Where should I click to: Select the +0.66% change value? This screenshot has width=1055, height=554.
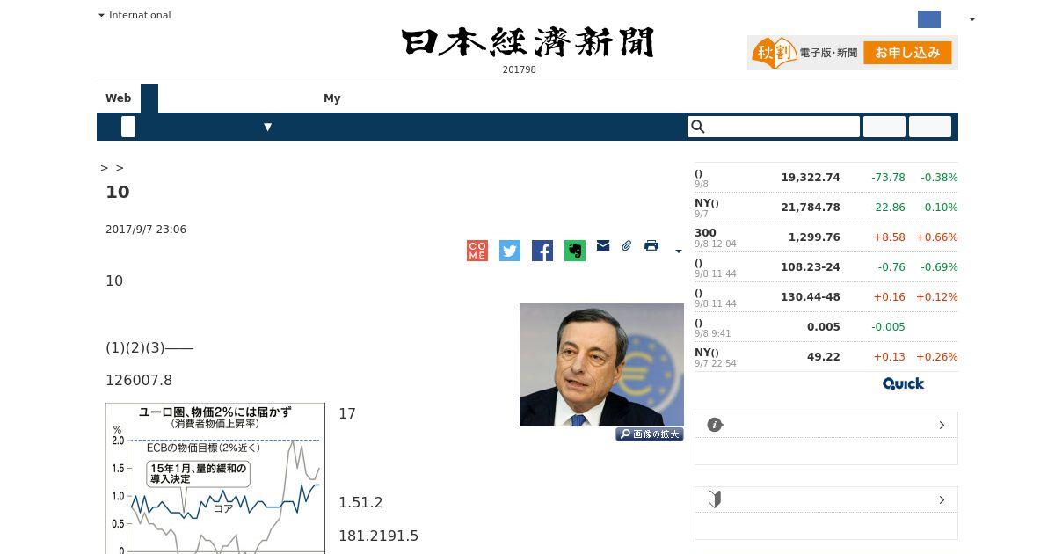click(937, 237)
